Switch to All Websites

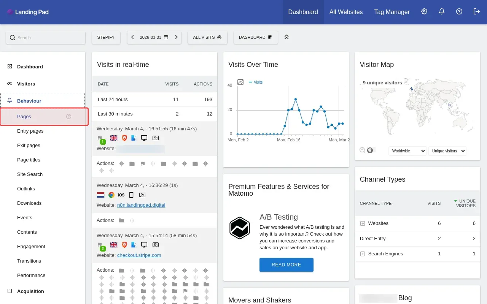pyautogui.click(x=346, y=12)
